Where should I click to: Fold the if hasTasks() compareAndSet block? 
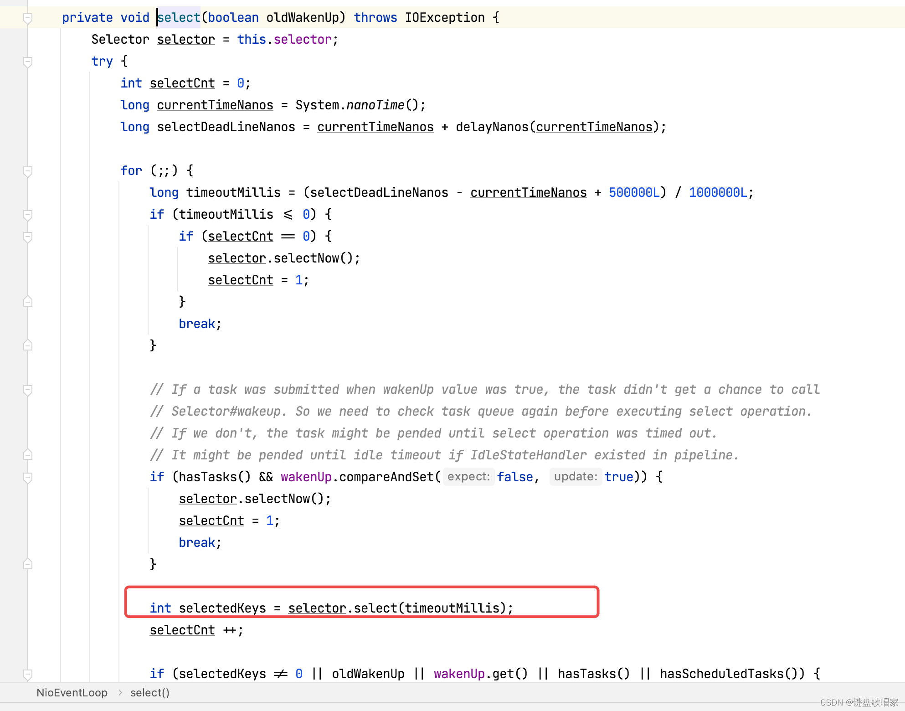[28, 477]
